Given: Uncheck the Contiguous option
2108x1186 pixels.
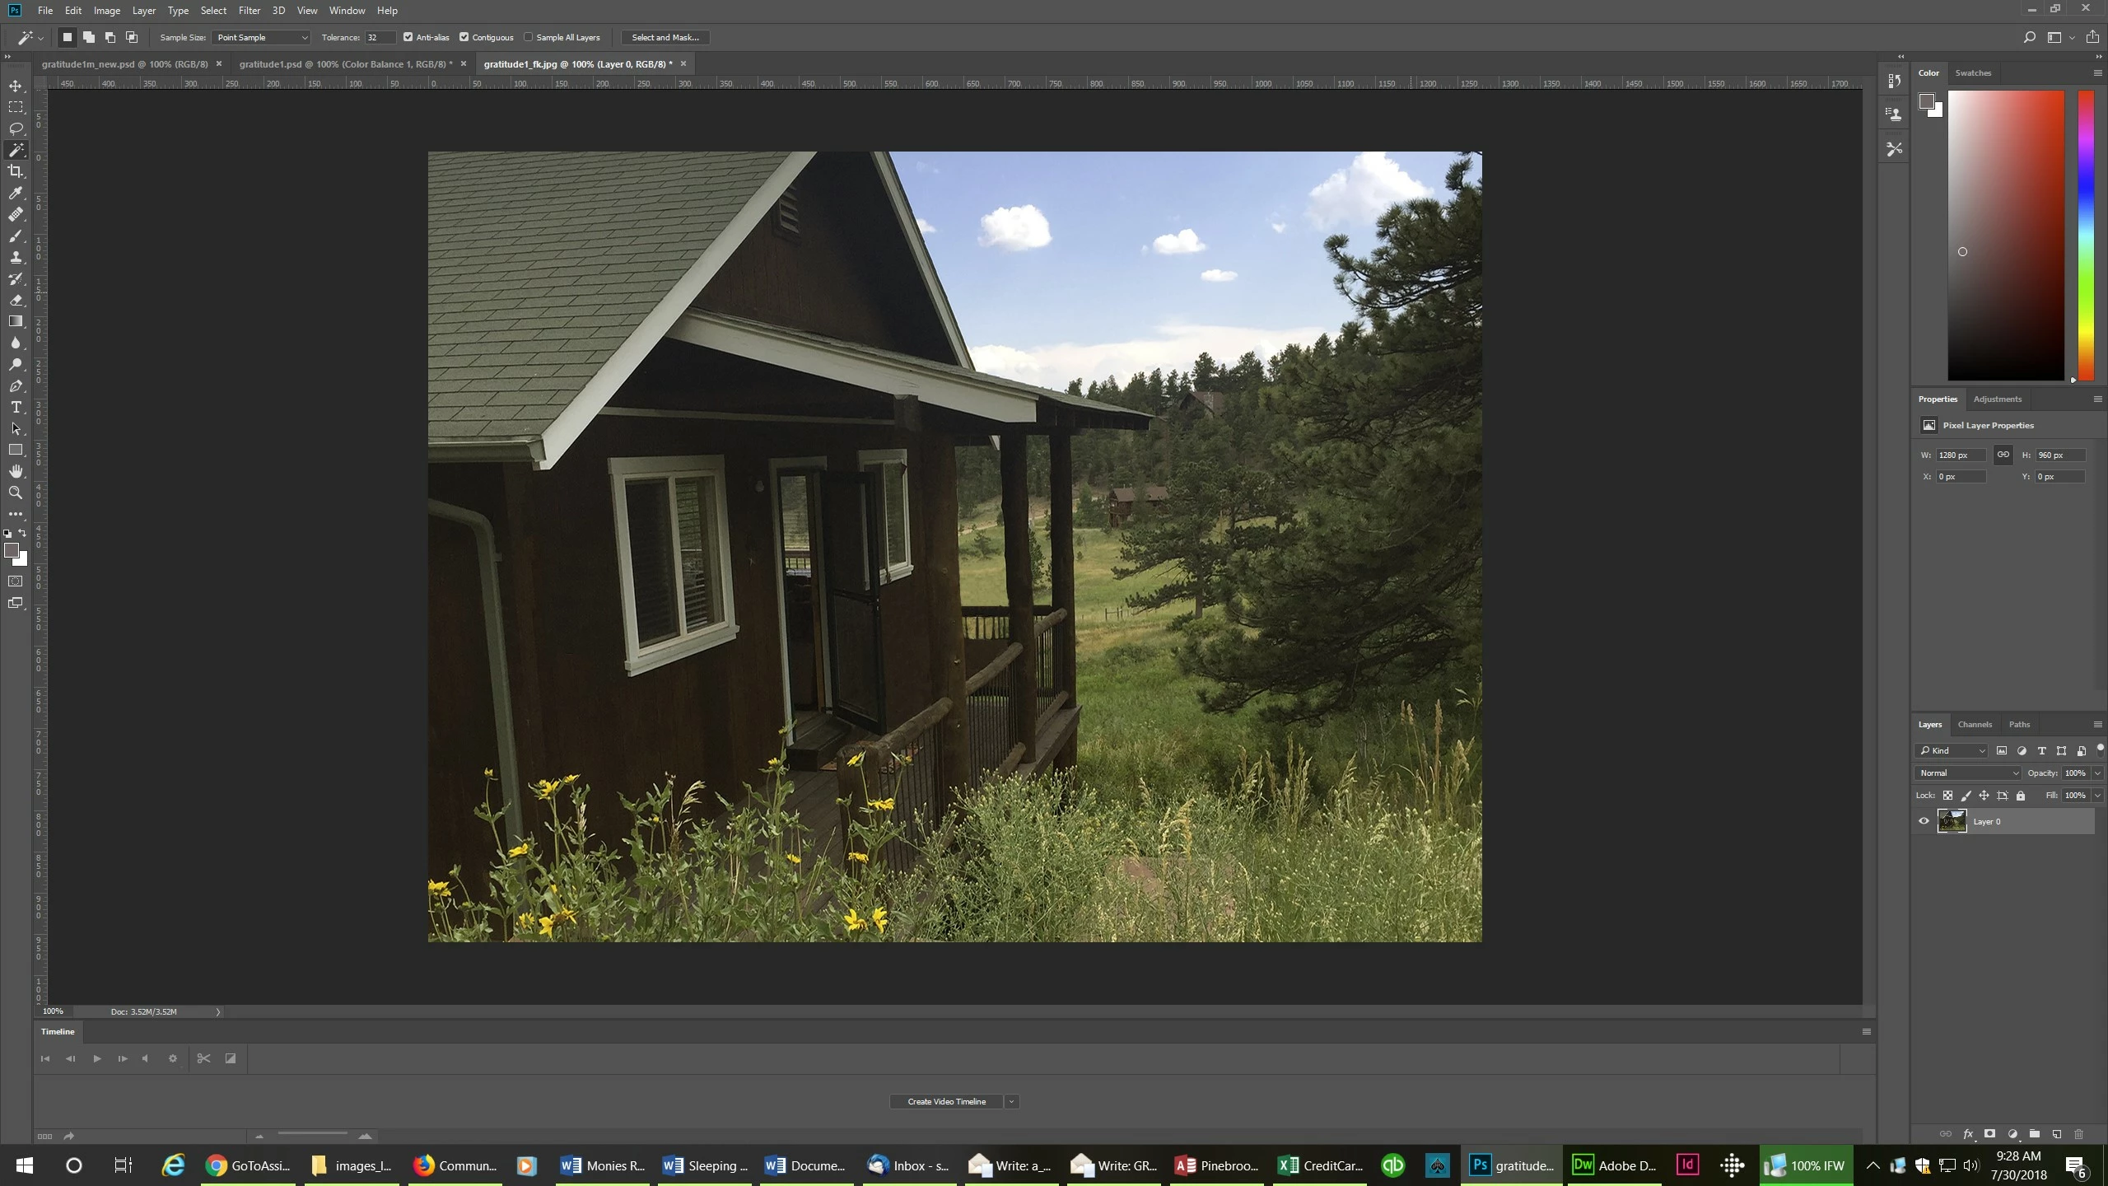Looking at the screenshot, I should pyautogui.click(x=464, y=37).
